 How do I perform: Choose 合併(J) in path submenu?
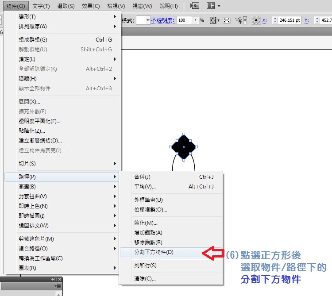(171, 177)
